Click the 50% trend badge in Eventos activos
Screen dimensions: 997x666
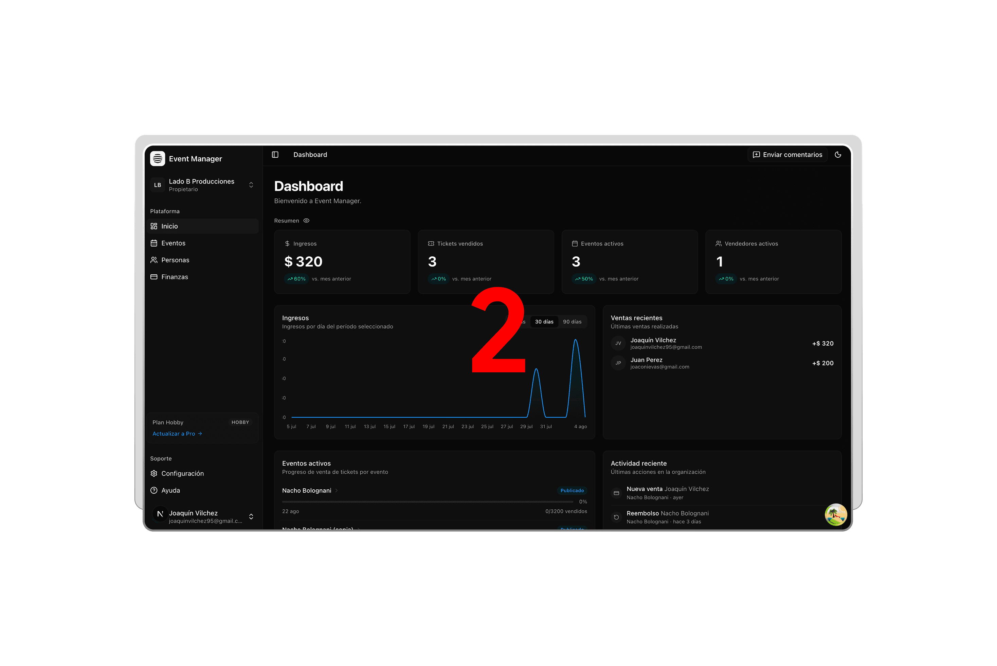click(x=584, y=279)
